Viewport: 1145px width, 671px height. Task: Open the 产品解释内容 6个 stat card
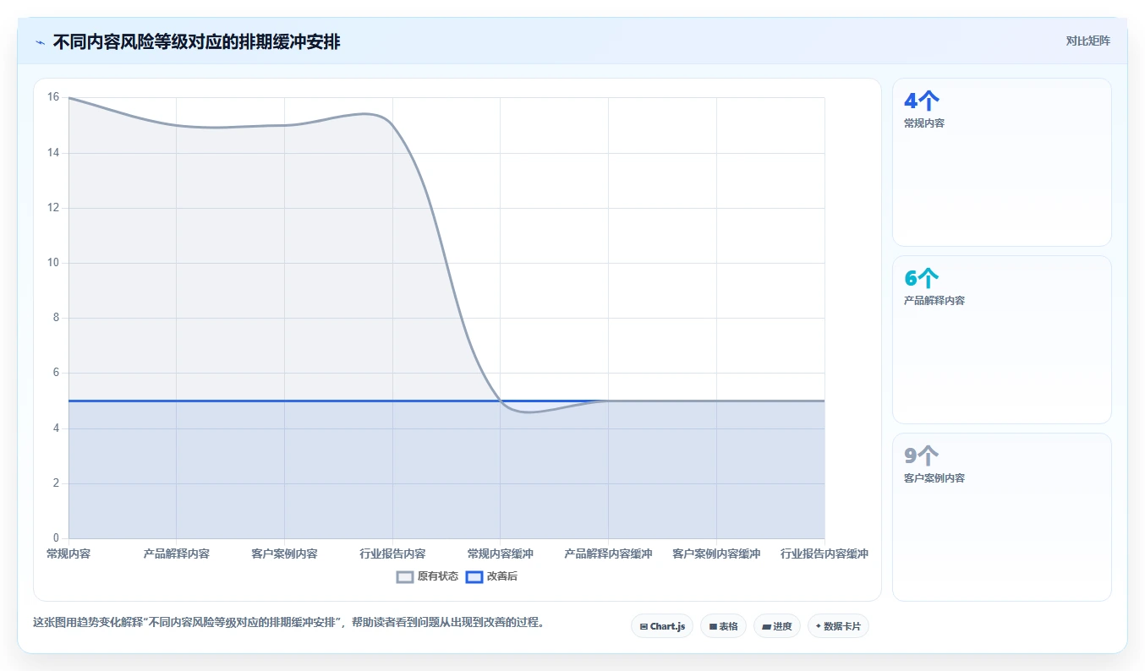point(1001,340)
